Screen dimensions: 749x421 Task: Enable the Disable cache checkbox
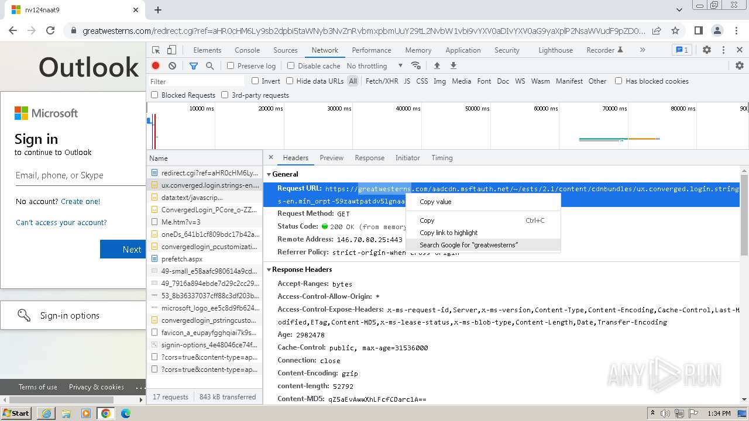(x=291, y=66)
